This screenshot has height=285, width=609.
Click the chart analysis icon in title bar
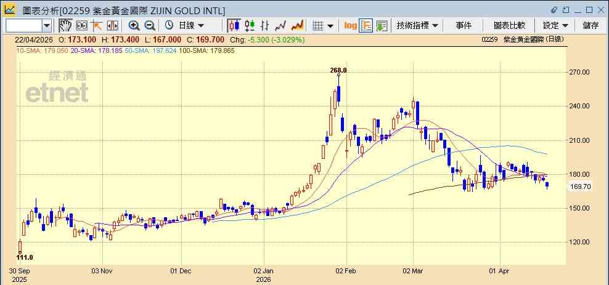[x=10, y=10]
